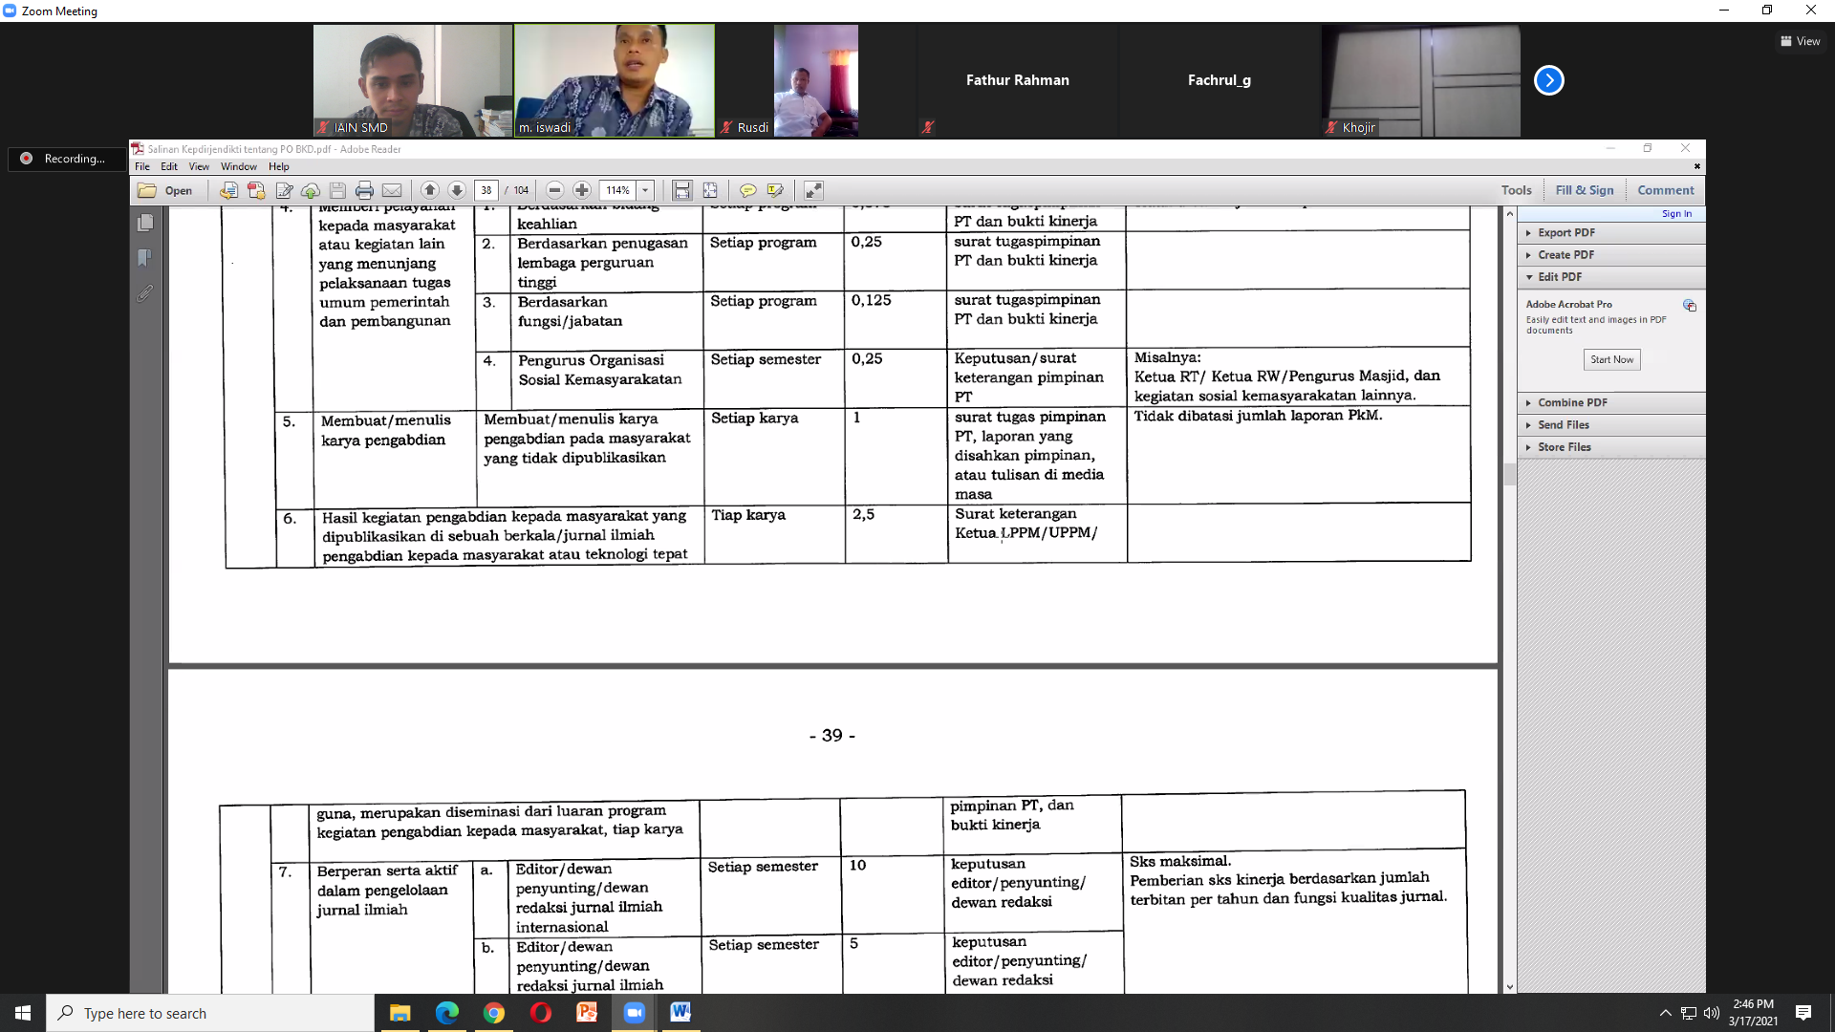Click the tools pane scroll-up arrow
The width and height of the screenshot is (1835, 1032).
tap(1510, 214)
